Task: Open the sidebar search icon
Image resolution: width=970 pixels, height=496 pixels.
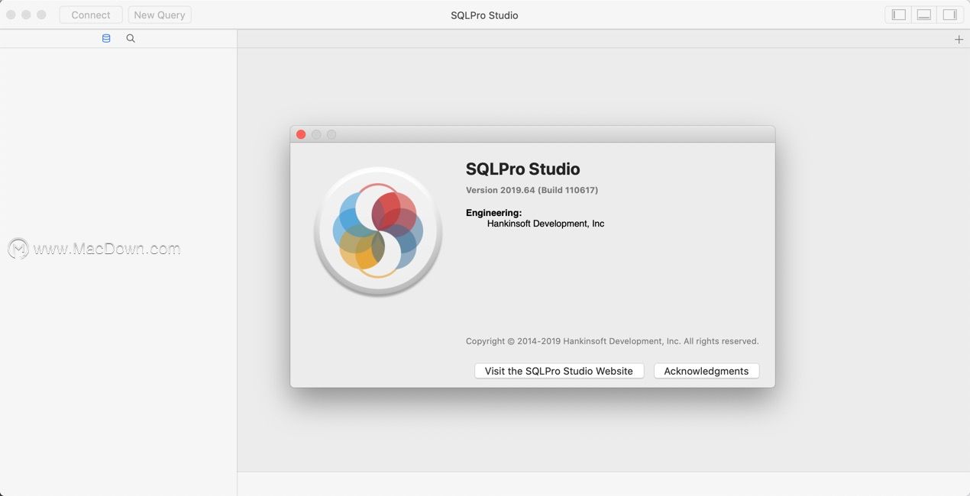Action: pyautogui.click(x=131, y=38)
